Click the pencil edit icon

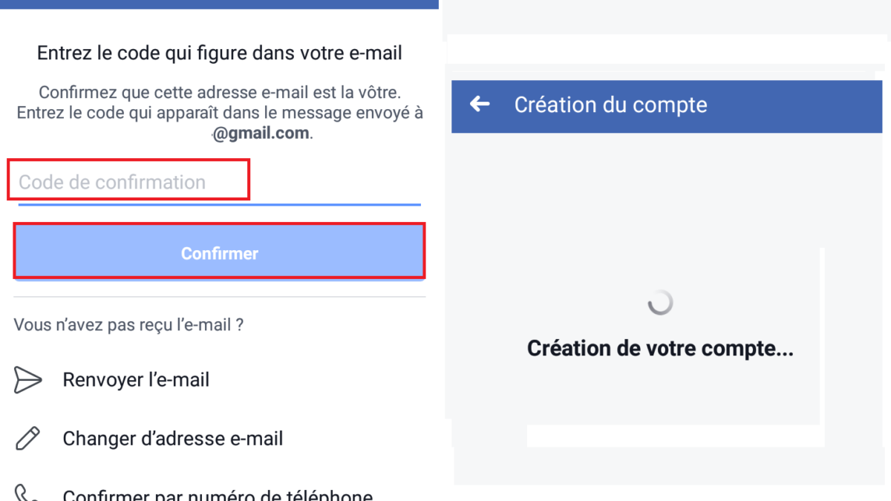27,439
